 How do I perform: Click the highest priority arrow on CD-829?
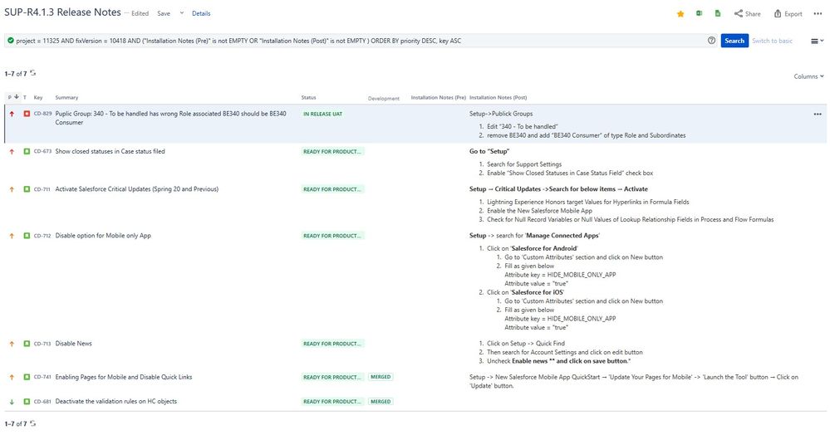pos(12,114)
